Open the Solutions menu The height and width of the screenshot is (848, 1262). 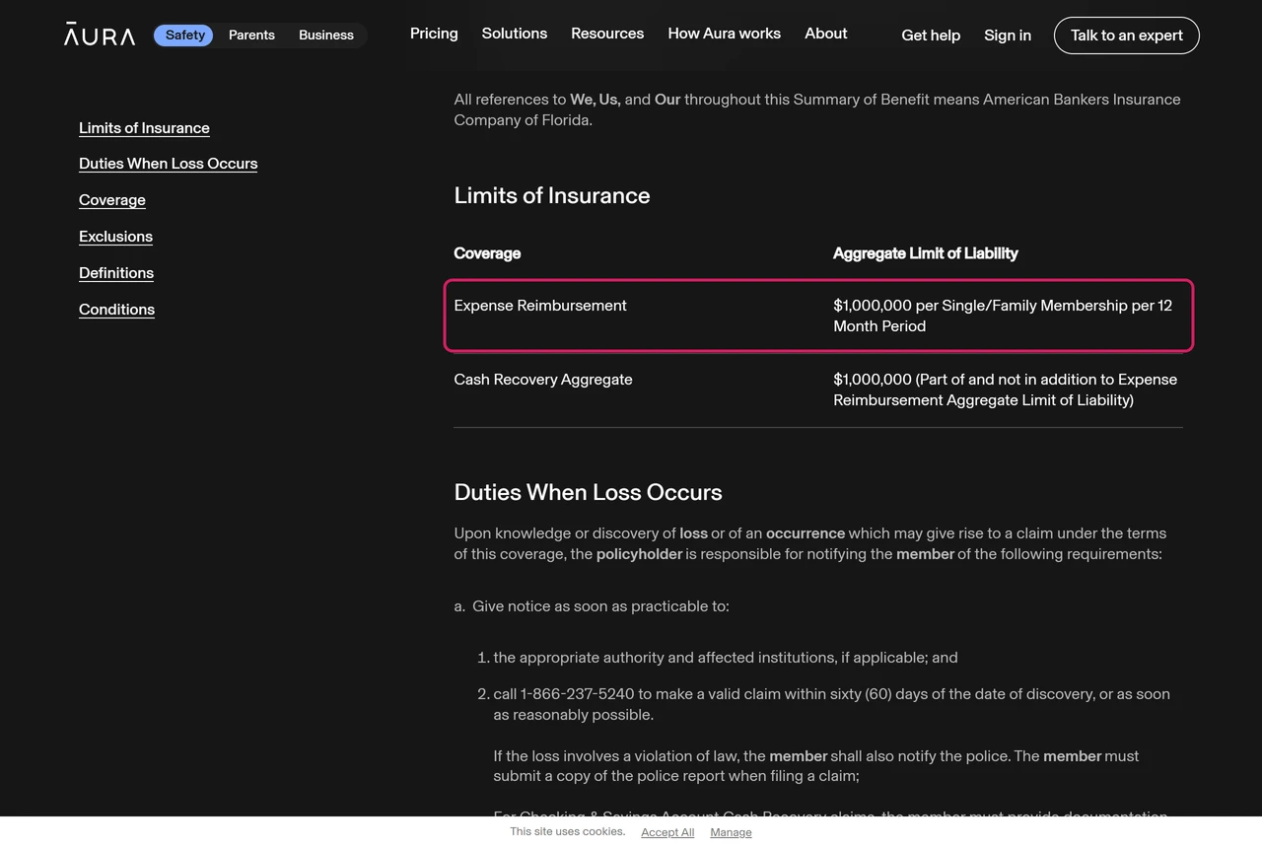515,34
